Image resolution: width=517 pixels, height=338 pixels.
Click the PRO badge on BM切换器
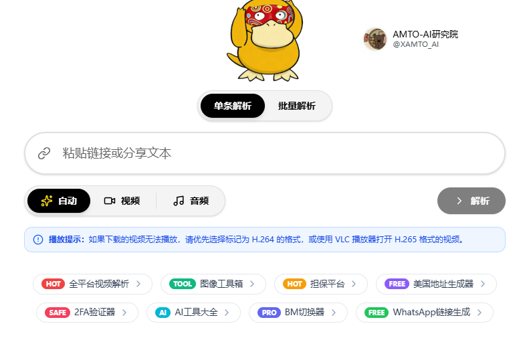(x=269, y=313)
